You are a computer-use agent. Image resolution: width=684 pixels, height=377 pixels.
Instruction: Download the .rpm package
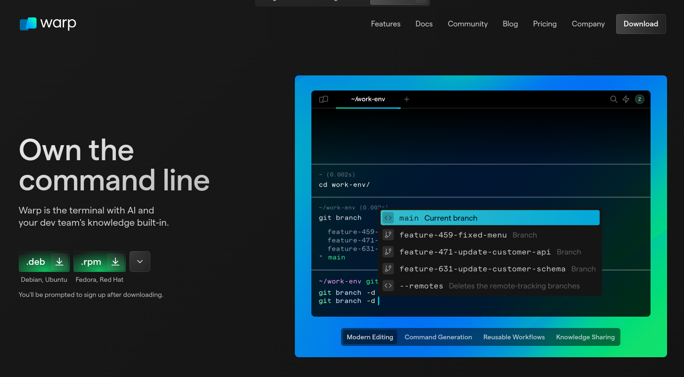pos(99,262)
